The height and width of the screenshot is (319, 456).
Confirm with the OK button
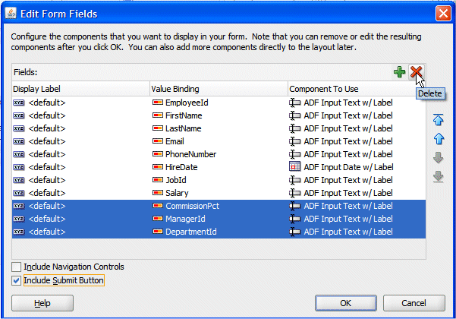pos(346,303)
